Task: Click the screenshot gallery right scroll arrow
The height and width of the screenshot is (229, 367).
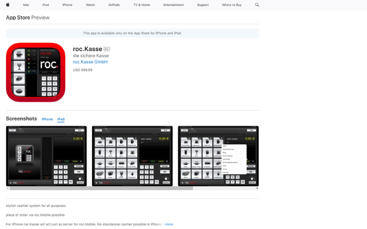Action: point(257,188)
